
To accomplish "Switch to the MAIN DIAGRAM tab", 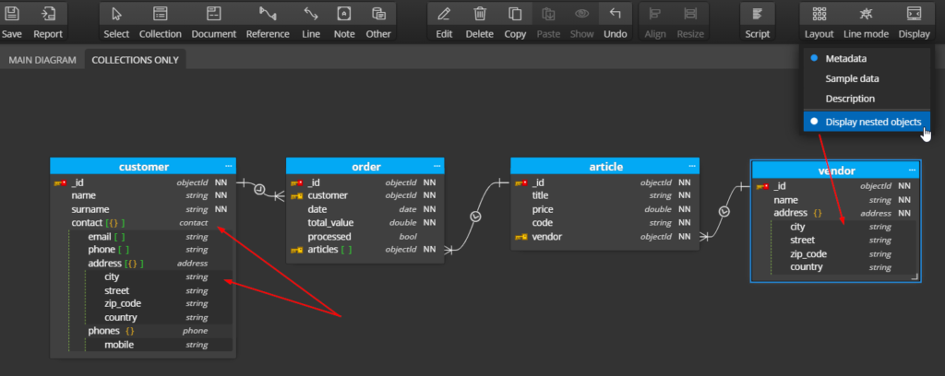I will [x=42, y=60].
